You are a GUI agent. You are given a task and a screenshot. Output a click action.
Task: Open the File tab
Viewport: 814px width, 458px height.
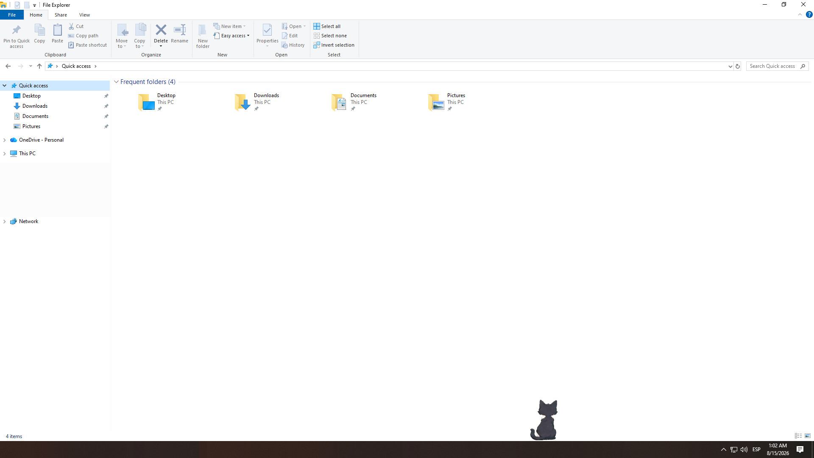(12, 15)
